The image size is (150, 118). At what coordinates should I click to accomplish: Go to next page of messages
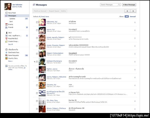click(x=133, y=11)
